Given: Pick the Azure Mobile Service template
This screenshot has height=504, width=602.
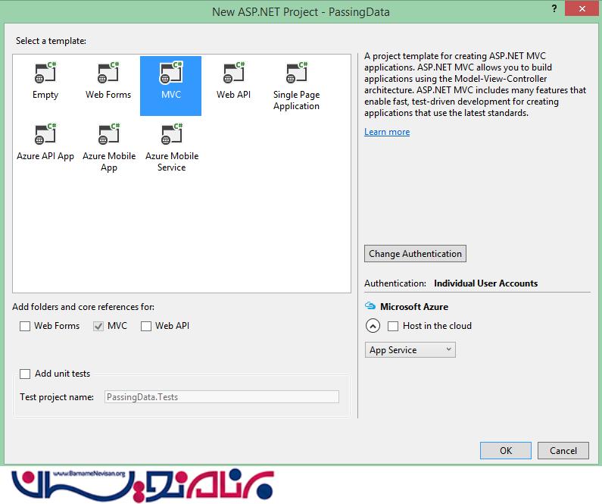Looking at the screenshot, I should [171, 136].
